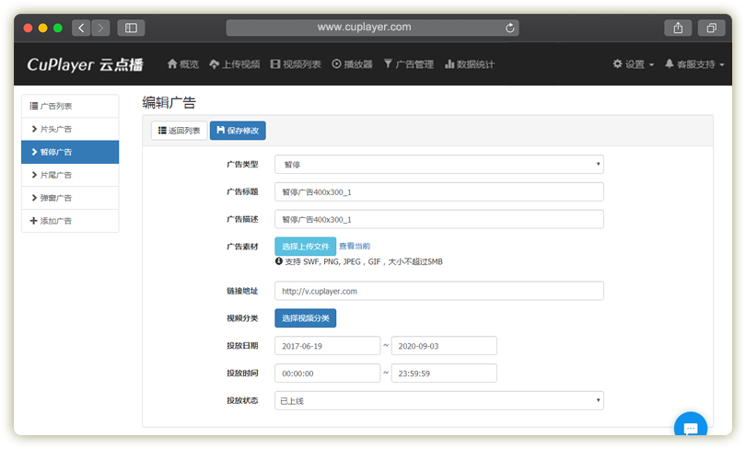Click 添加广告 in the sidebar

[x=70, y=221]
